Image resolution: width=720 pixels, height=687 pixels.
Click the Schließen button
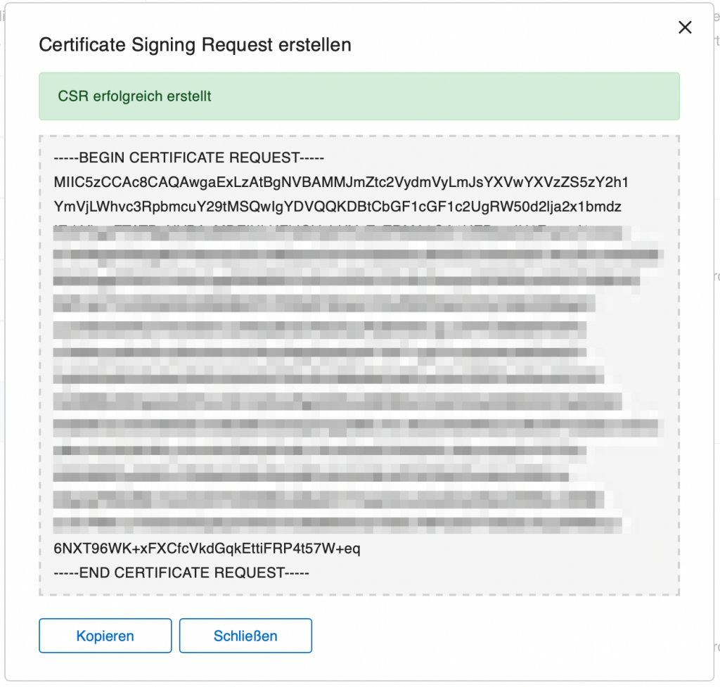[245, 636]
